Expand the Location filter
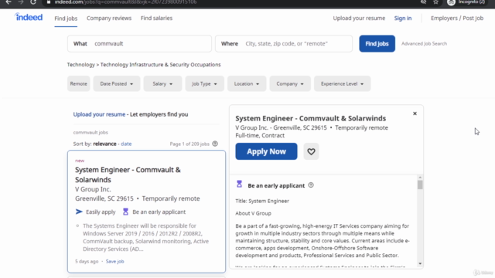495x278 pixels. (x=247, y=84)
